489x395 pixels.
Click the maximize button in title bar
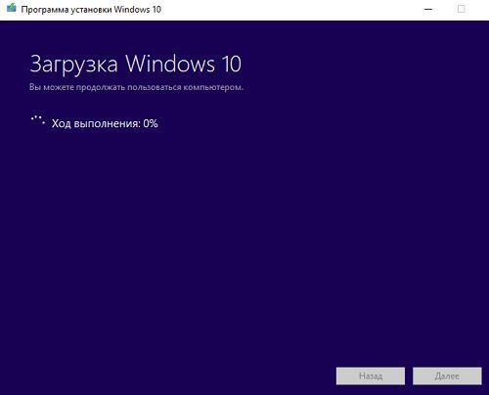(x=461, y=9)
